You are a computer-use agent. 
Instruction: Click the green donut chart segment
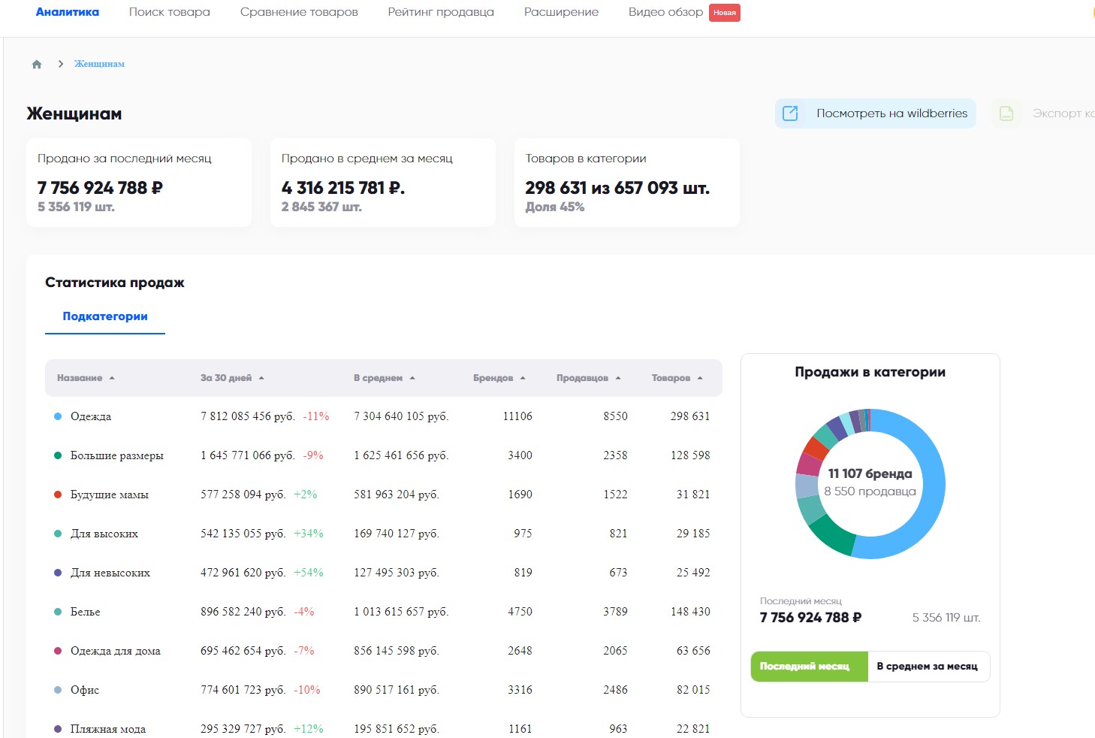click(x=834, y=535)
